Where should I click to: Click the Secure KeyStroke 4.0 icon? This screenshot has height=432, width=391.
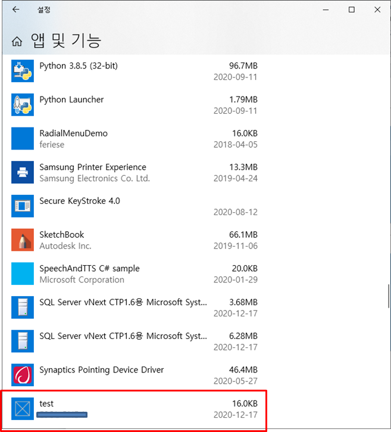point(23,206)
